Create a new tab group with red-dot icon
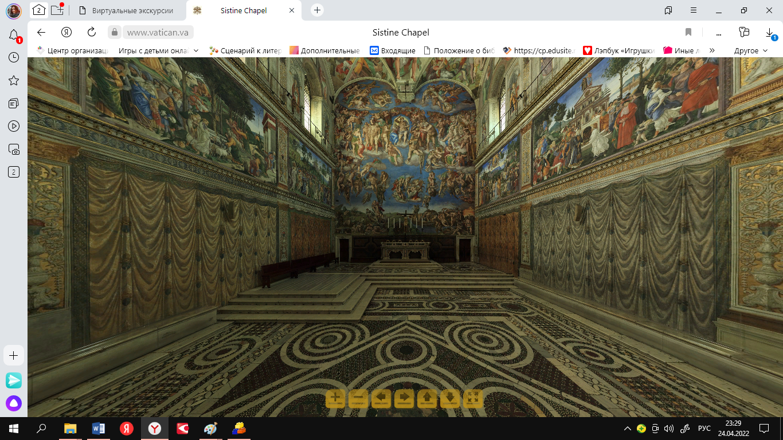Viewport: 783px width, 440px height. click(57, 10)
